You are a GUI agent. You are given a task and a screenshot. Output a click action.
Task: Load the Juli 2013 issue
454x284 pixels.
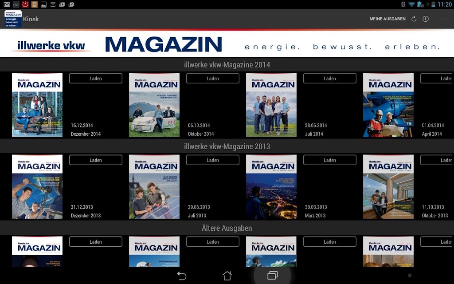coord(212,160)
